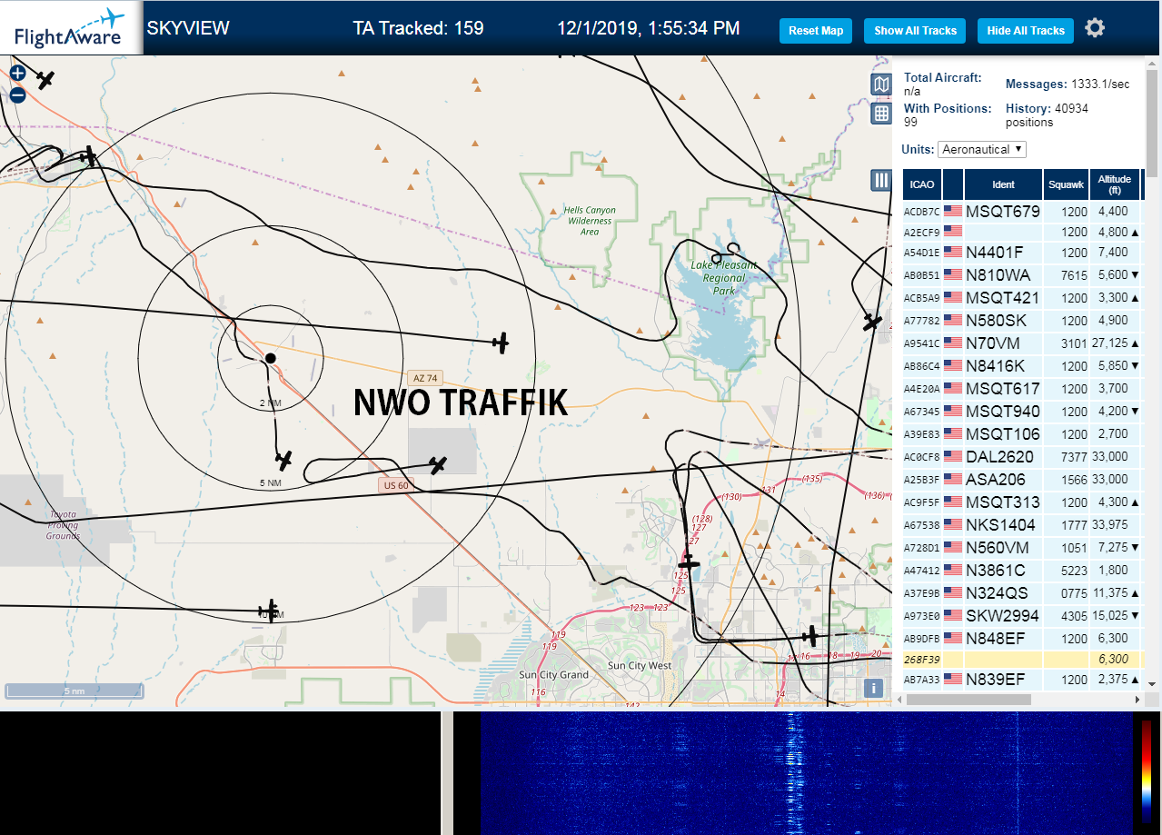Zoom out with the minus map control
The image size is (1162, 835).
coord(17,94)
